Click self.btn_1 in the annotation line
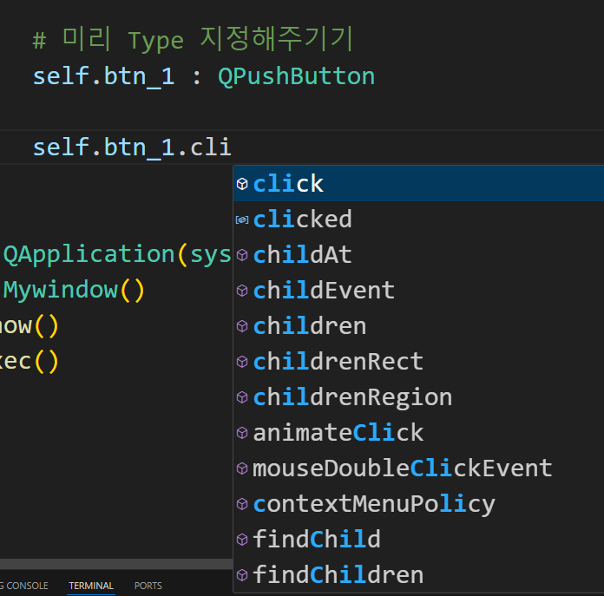Viewport: 604px width, 596px height. 103,76
